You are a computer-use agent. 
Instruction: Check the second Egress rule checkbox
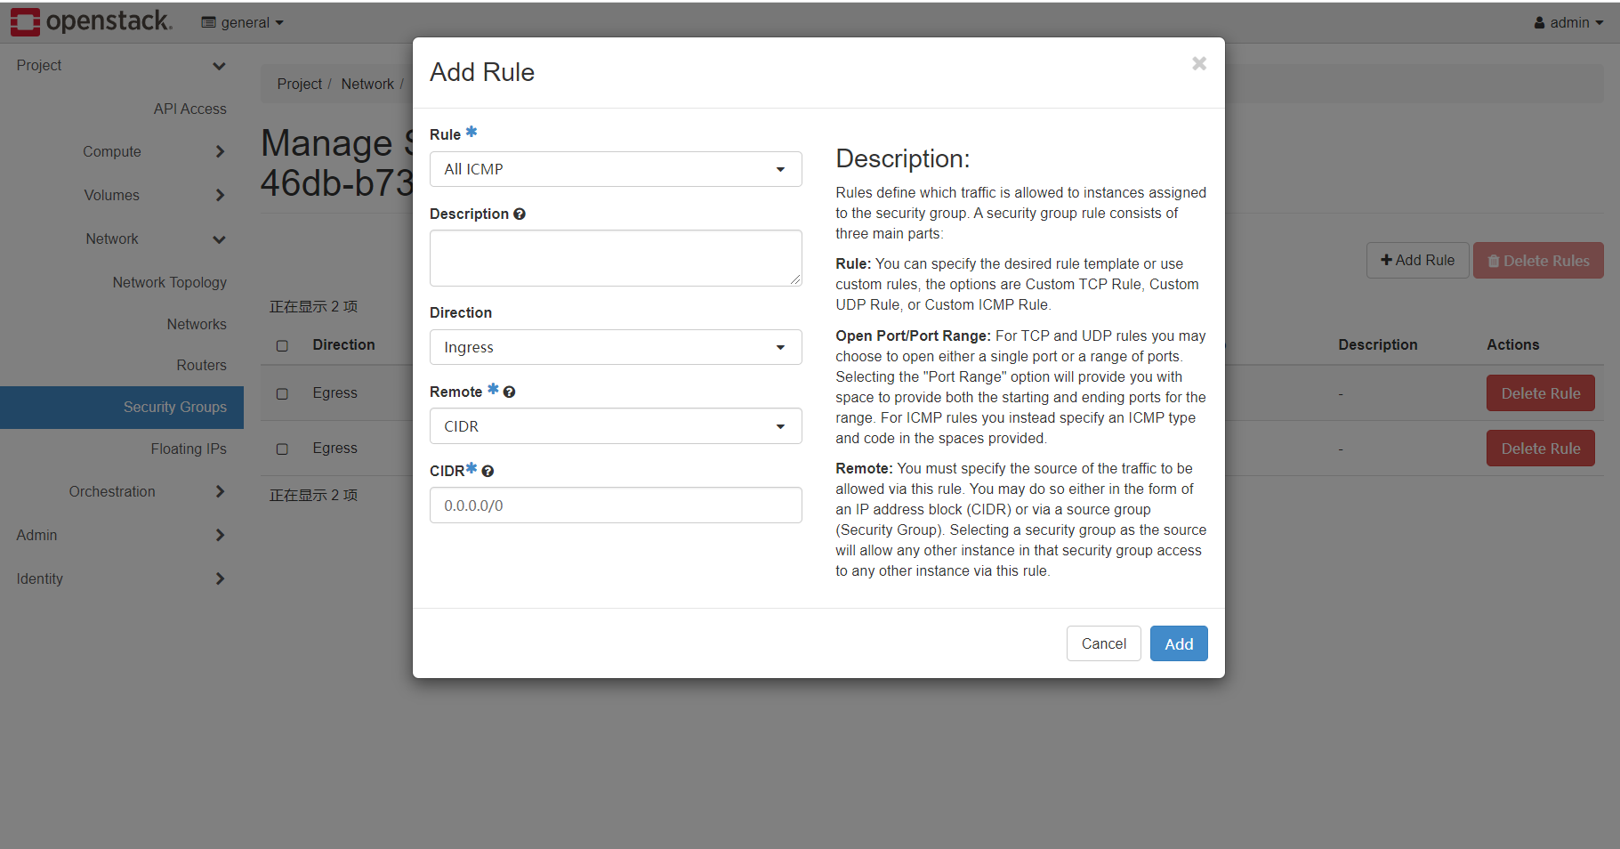pyautogui.click(x=282, y=449)
